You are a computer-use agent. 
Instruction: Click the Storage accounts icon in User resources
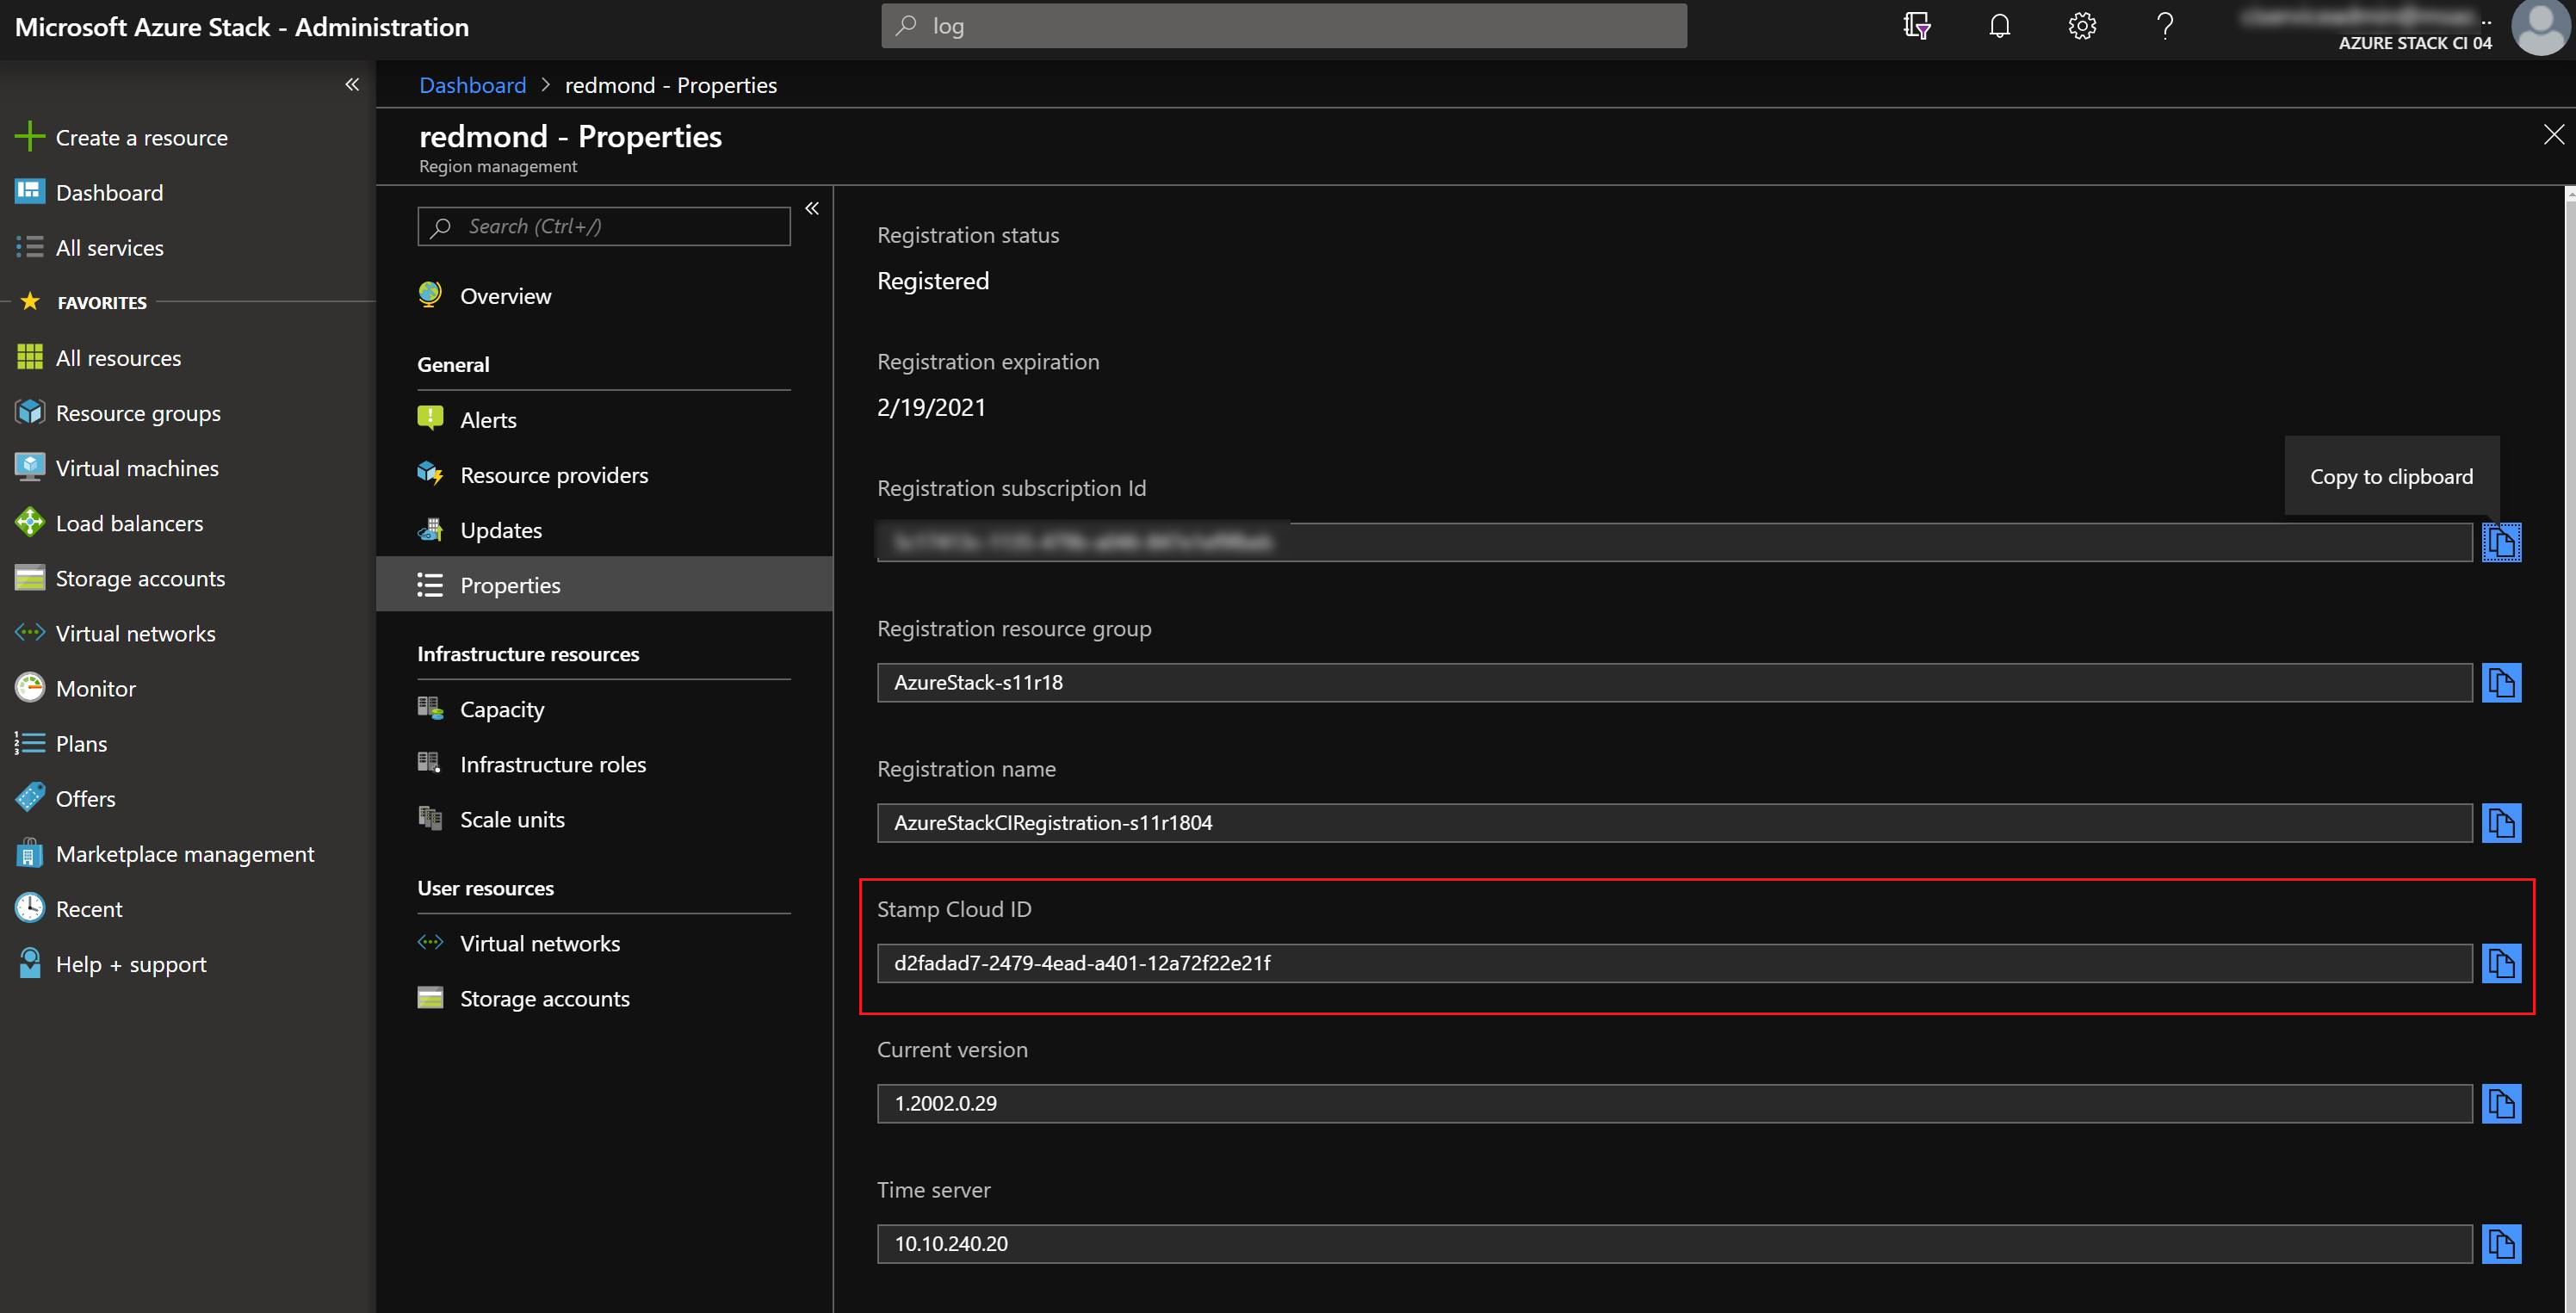pos(430,996)
